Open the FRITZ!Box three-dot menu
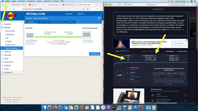The width and height of the screenshot is (198, 111). (x=101, y=14)
